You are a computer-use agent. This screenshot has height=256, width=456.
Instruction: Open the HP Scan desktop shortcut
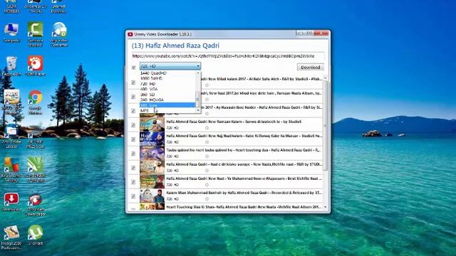(35, 137)
